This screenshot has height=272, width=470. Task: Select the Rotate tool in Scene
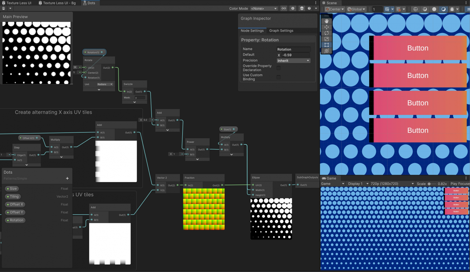(x=326, y=33)
